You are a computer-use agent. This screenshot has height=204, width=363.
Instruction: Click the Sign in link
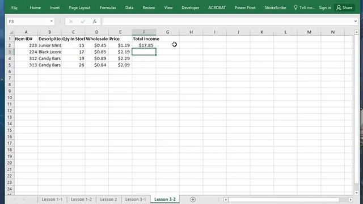pos(325,7)
